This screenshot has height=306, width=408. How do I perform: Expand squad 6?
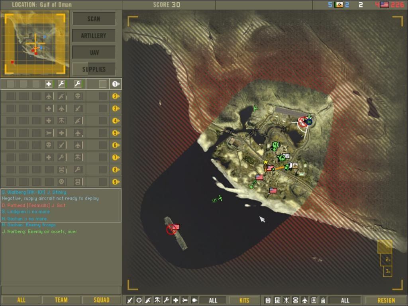(x=116, y=145)
